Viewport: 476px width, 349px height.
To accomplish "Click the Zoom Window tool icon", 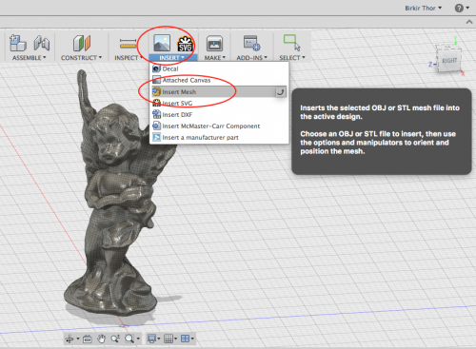I will (129, 339).
